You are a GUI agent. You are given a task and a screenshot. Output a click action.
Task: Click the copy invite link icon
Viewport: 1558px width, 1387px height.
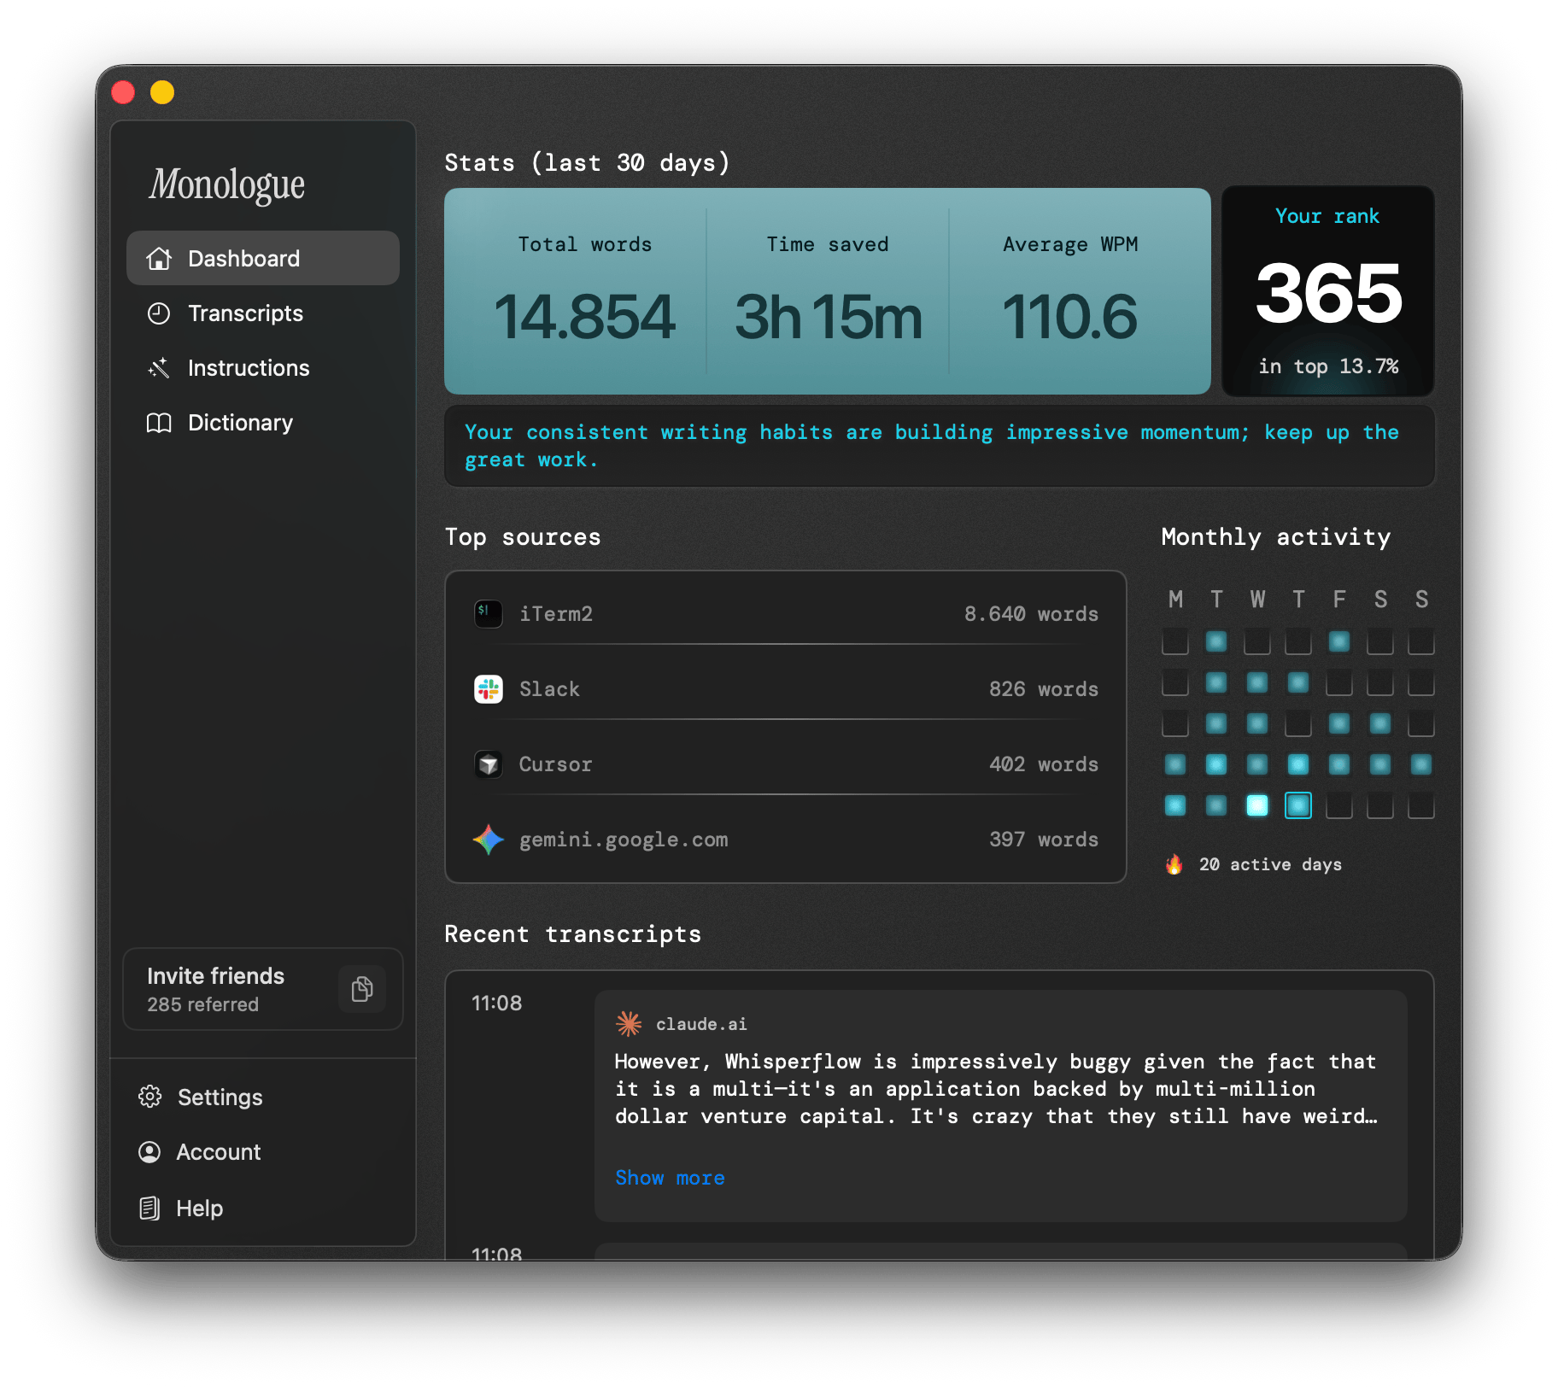pos(362,989)
